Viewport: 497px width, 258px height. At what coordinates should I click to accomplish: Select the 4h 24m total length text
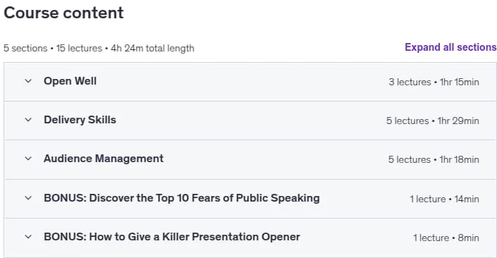tap(152, 48)
